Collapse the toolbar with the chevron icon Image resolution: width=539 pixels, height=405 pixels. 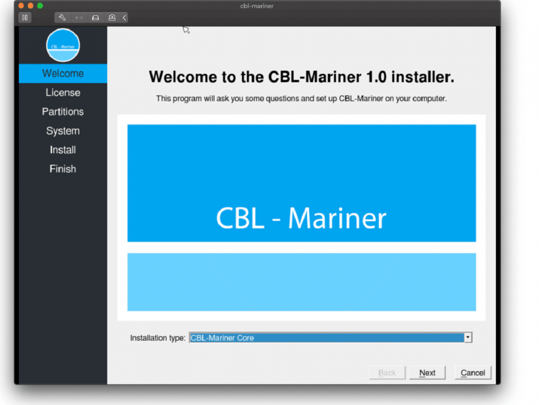[124, 17]
